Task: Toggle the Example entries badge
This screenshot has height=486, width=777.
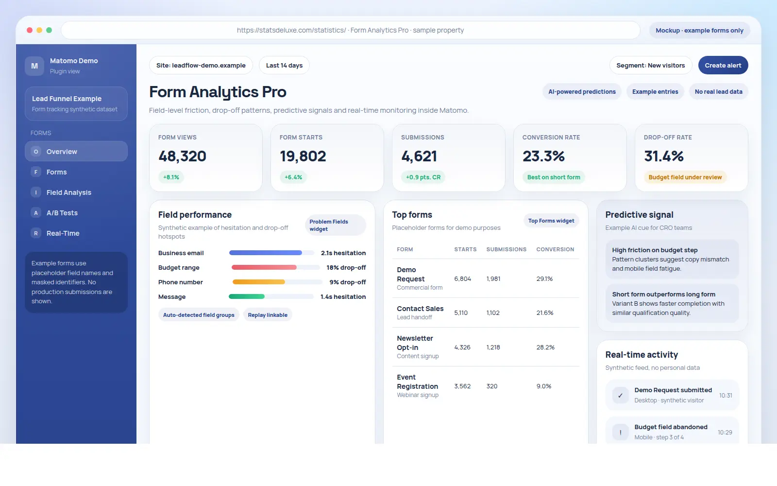Action: [x=655, y=91]
